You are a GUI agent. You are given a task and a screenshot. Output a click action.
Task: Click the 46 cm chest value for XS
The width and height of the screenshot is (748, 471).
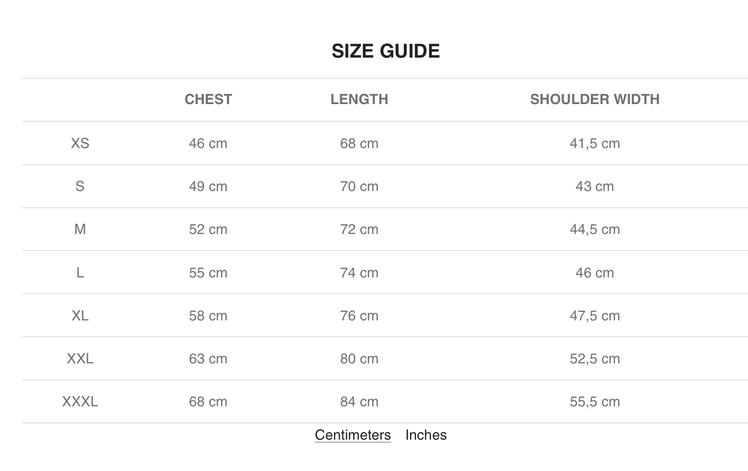[208, 144]
